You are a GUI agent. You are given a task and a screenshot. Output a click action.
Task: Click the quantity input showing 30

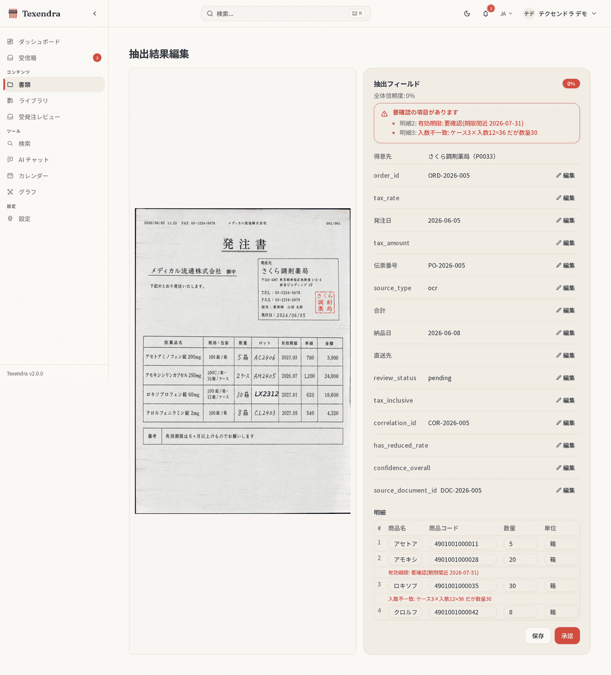pos(520,586)
